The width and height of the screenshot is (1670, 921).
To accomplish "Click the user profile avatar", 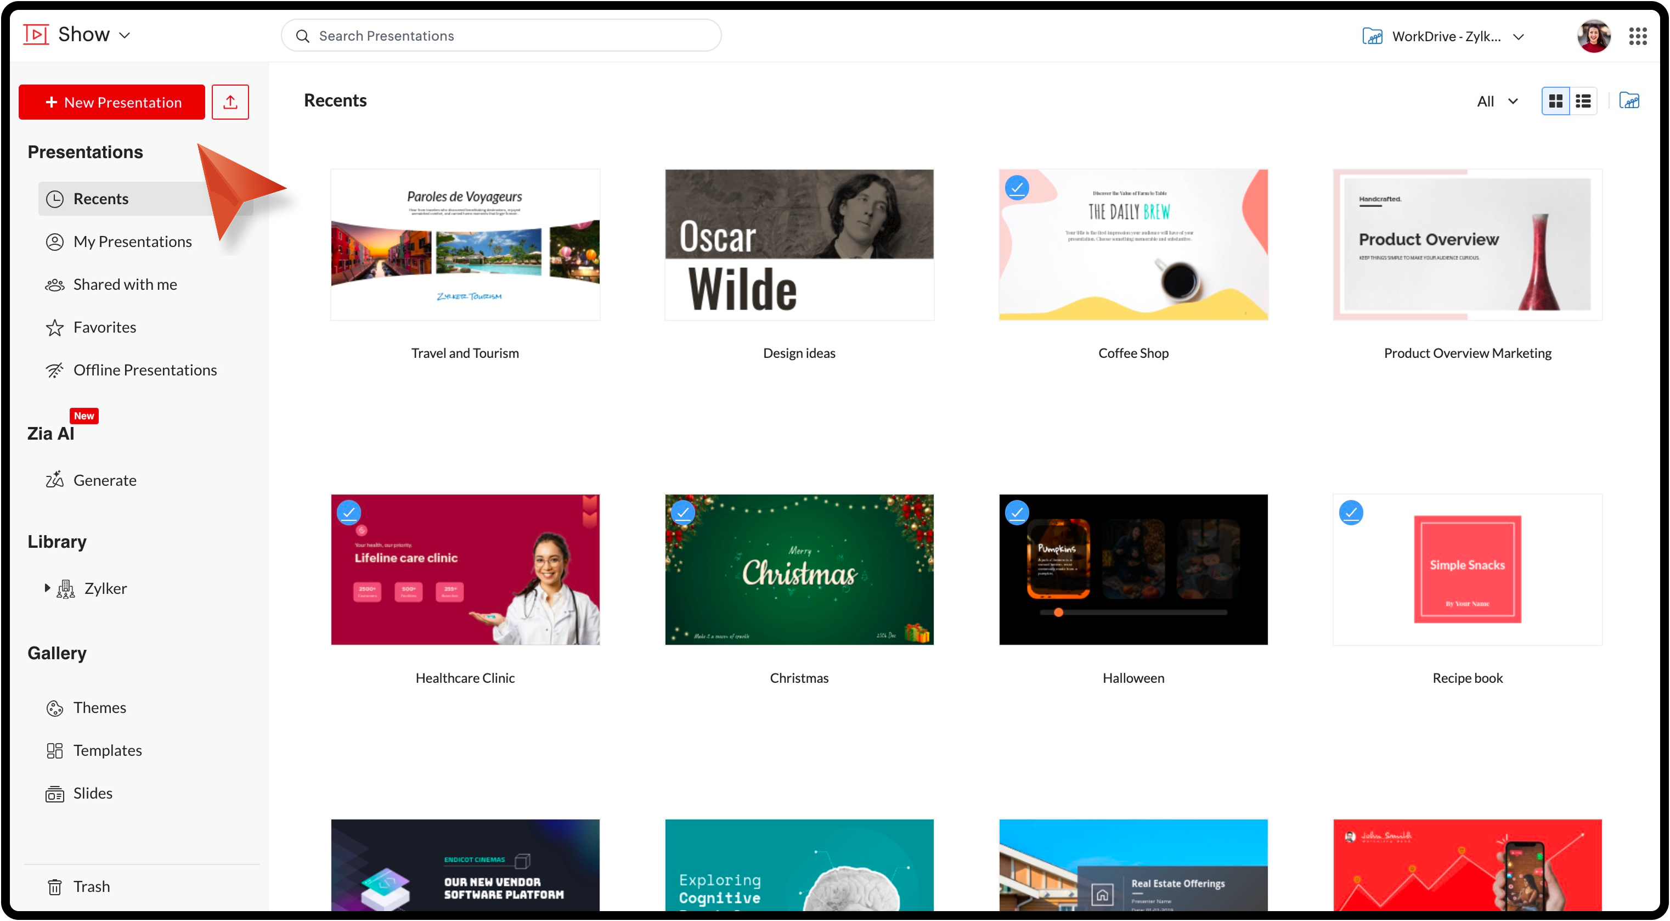I will (x=1594, y=36).
